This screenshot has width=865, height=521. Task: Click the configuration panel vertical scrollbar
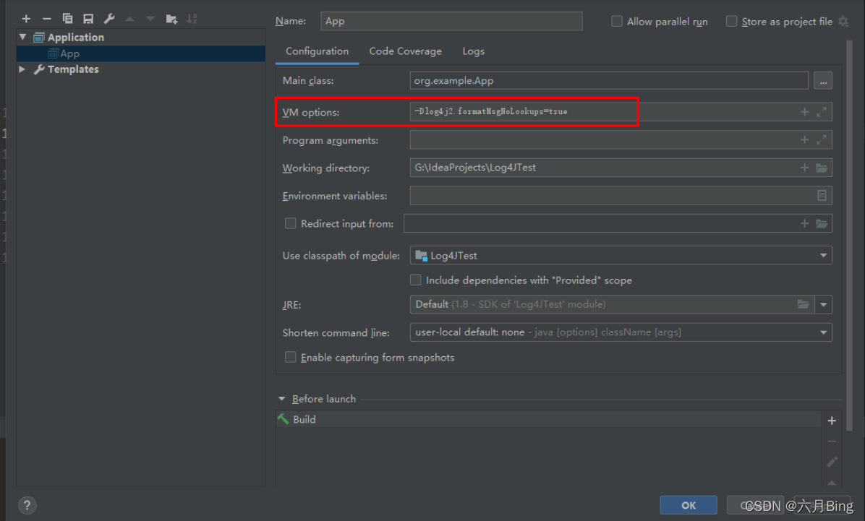tap(850, 237)
